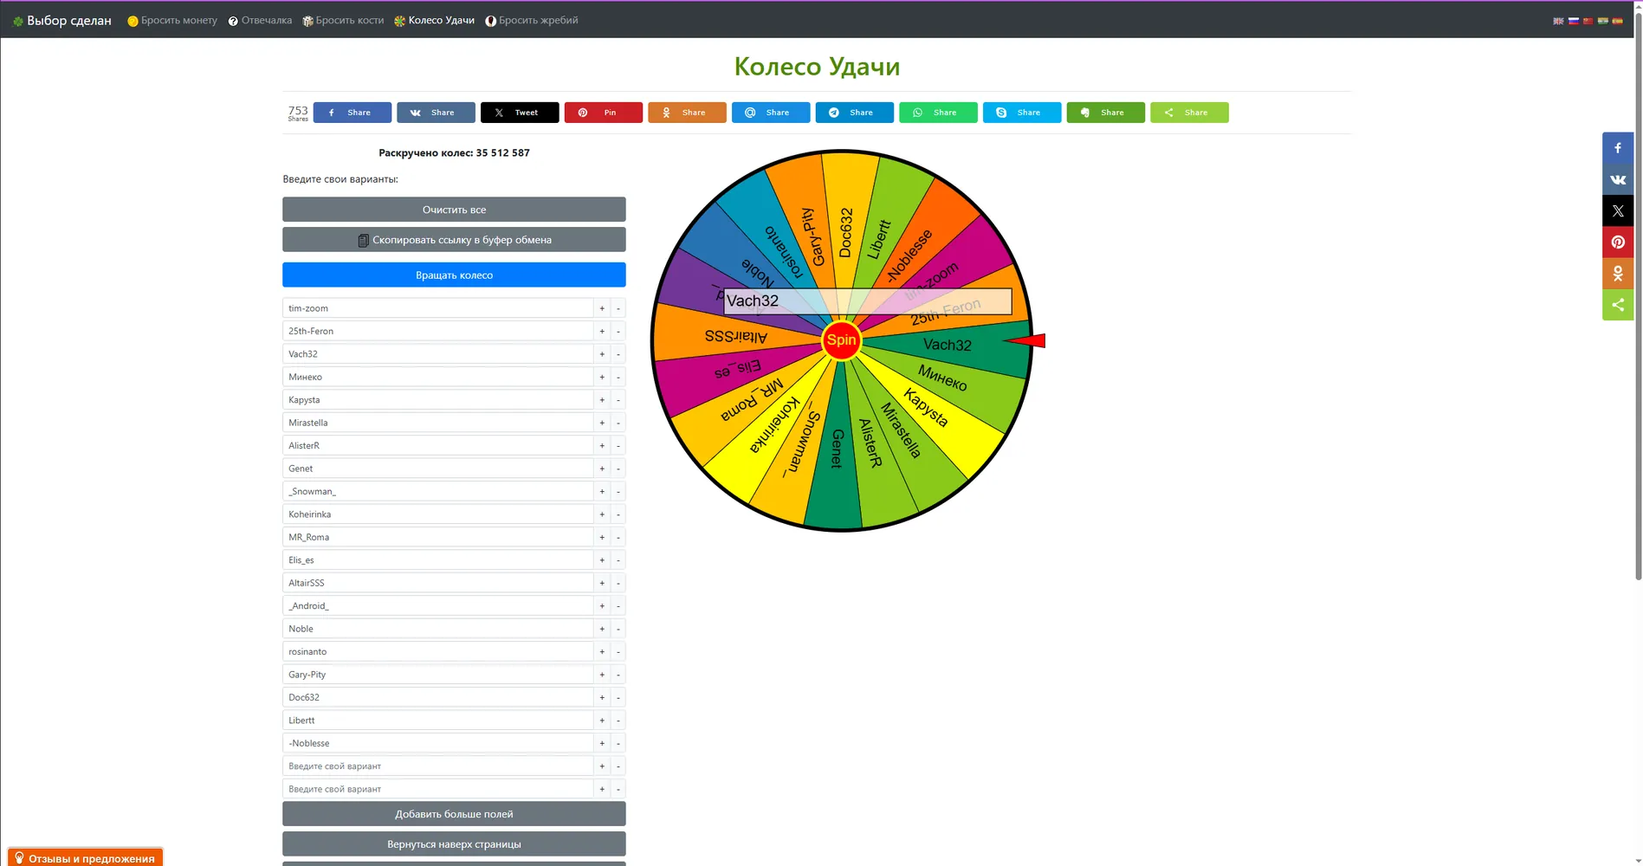Viewport: 1643px width, 866px height.
Task: Click Очистить все button
Action: tap(454, 210)
